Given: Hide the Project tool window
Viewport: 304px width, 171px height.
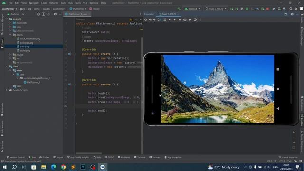Looking at the screenshot, I should click(x=60, y=14).
